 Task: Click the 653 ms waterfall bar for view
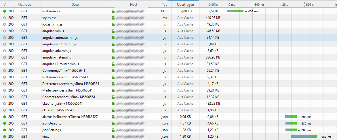[303, 137]
